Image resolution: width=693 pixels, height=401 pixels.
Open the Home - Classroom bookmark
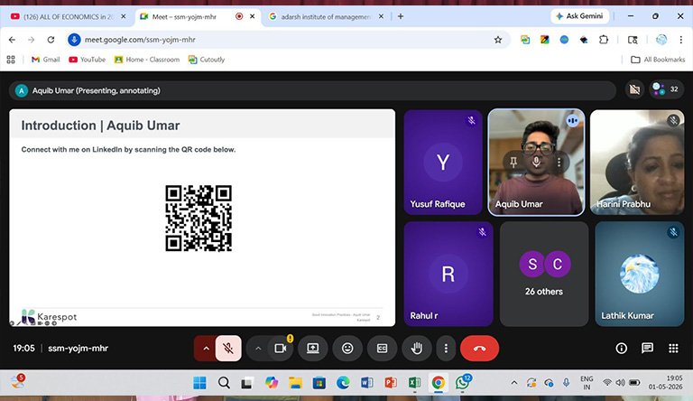point(147,60)
